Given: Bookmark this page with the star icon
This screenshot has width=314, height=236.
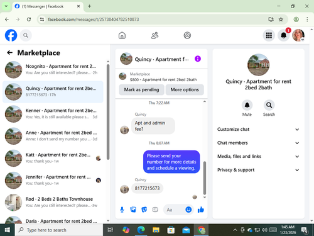Looking at the screenshot, I should pyautogui.click(x=281, y=20).
